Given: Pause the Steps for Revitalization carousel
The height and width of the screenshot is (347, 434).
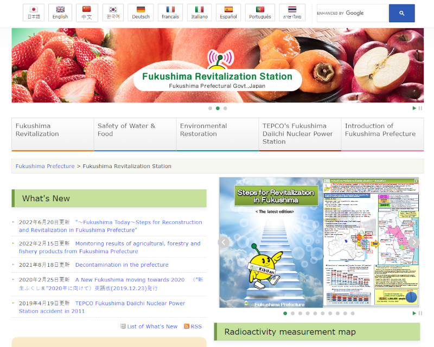Looking at the screenshot, I should (420, 313).
